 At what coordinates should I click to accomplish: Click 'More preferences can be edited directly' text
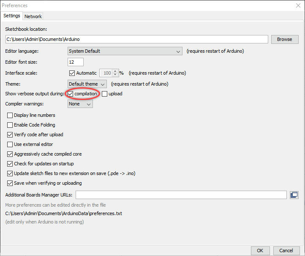[x=55, y=205]
